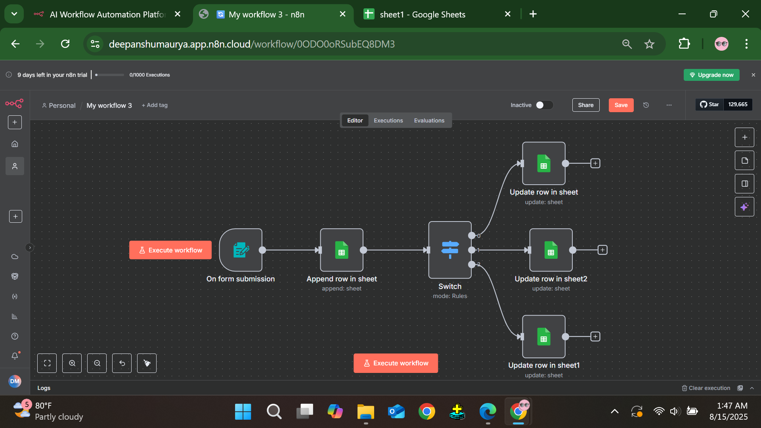Viewport: 761px width, 428px height.
Task: Open the sheet1 Google Sheets browser tab
Action: 422,14
